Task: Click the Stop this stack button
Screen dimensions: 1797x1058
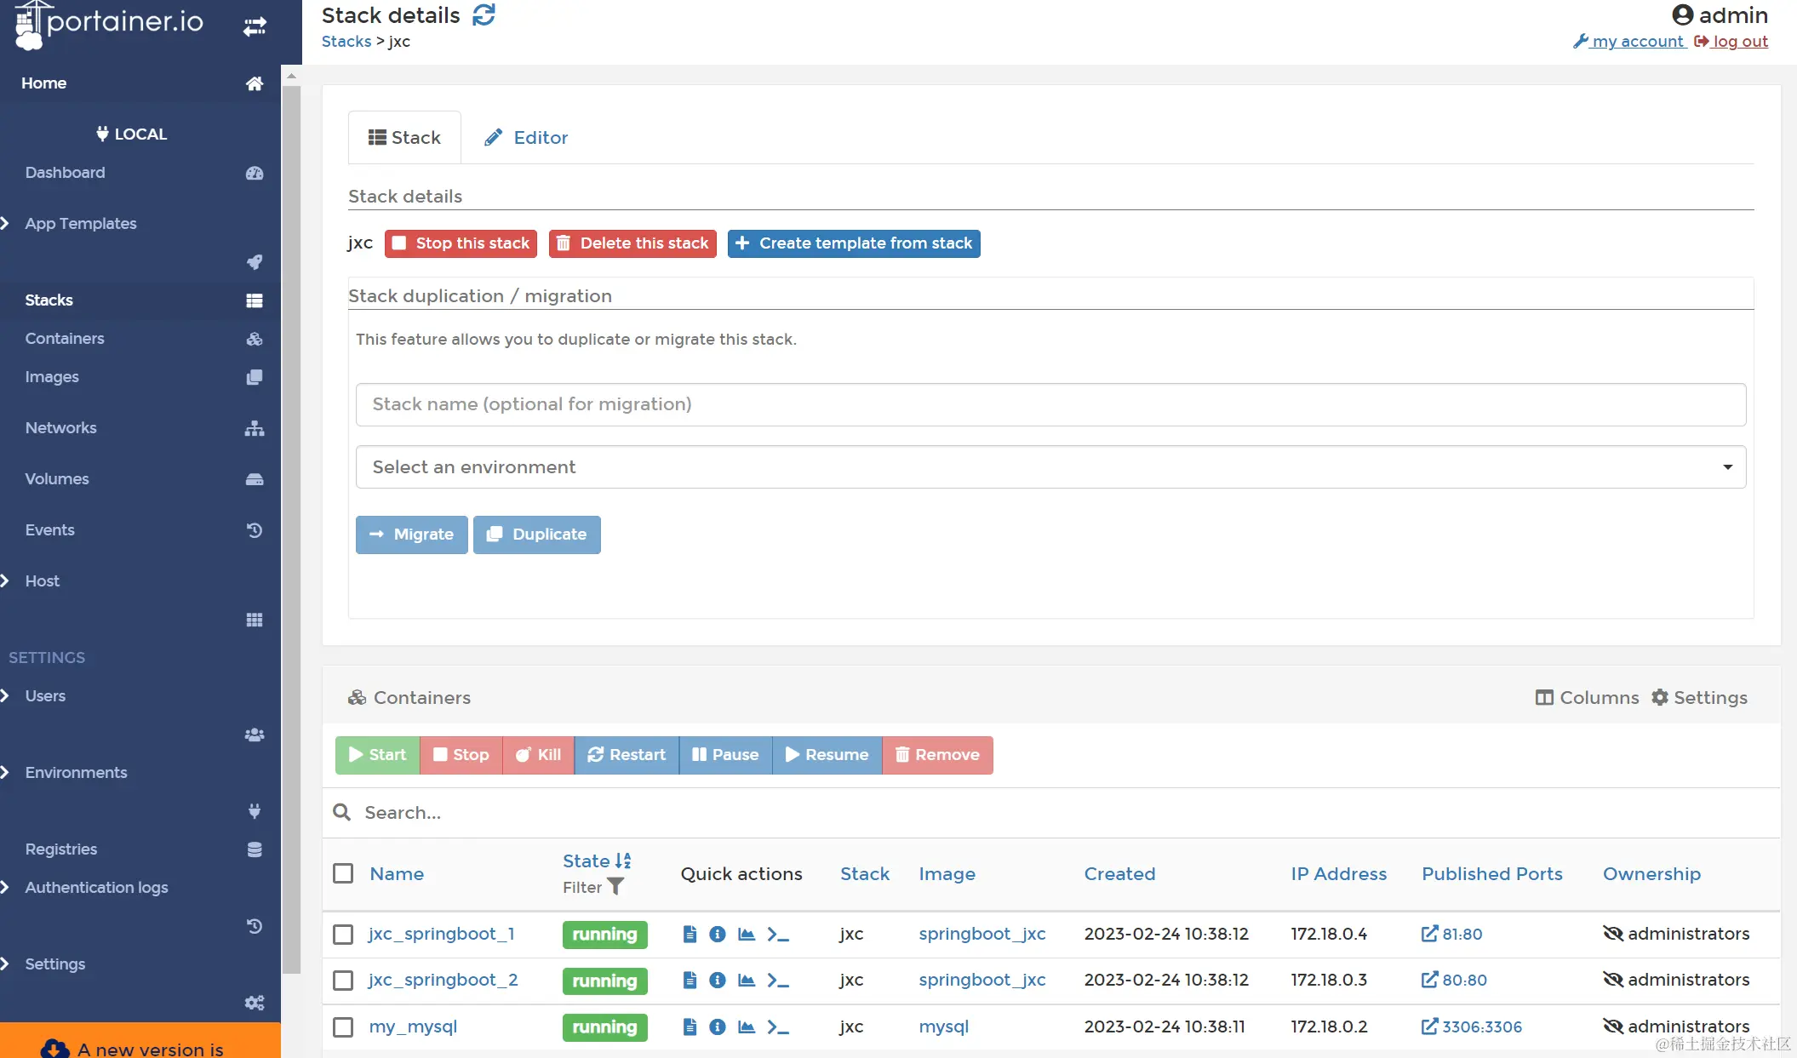Action: pos(461,243)
